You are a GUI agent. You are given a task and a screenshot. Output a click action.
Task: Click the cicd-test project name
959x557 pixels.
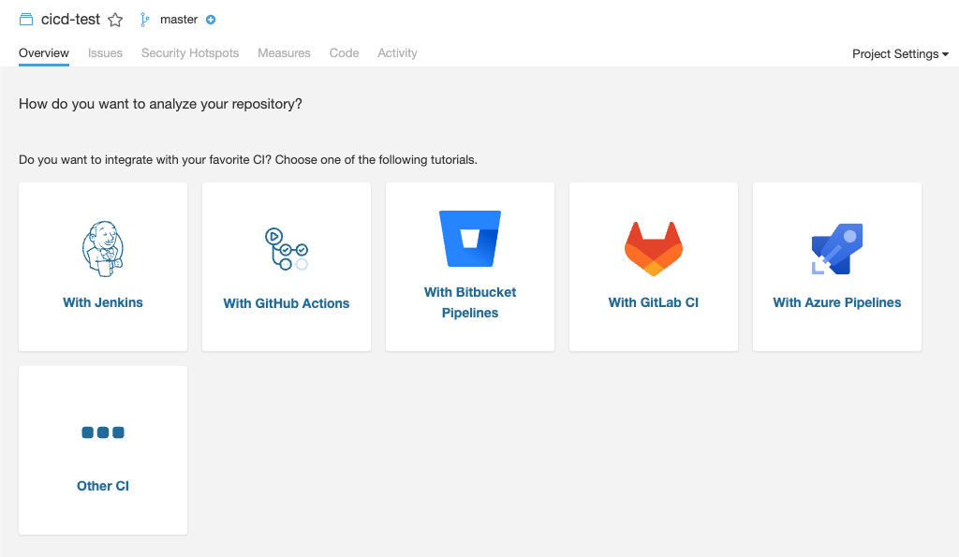[70, 20]
